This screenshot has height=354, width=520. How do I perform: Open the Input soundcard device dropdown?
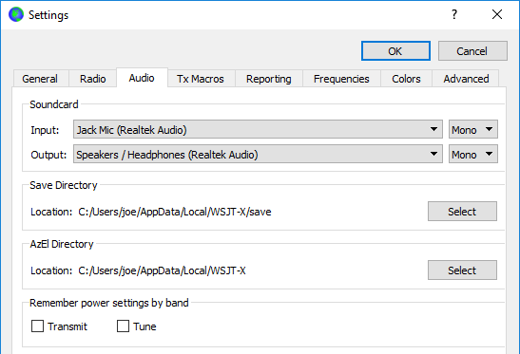click(x=258, y=129)
